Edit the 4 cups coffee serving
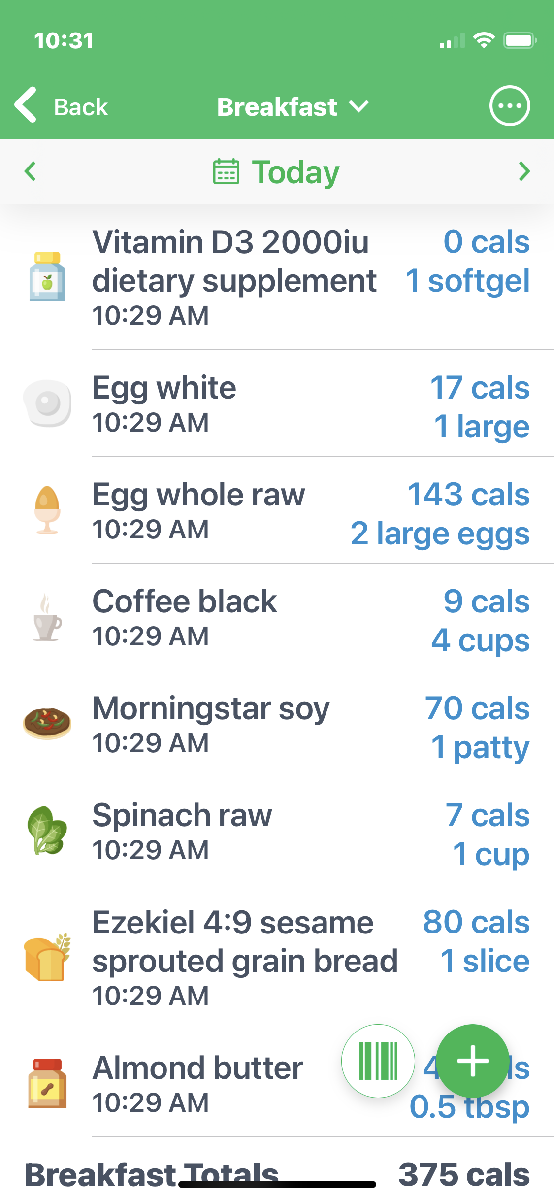554x1200 pixels. click(x=480, y=640)
